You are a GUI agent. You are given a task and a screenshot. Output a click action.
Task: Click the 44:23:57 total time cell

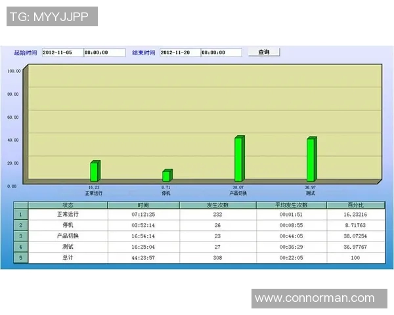(x=143, y=258)
